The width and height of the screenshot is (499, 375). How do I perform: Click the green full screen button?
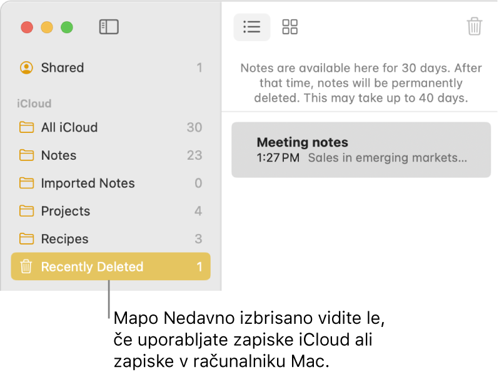[x=67, y=27]
